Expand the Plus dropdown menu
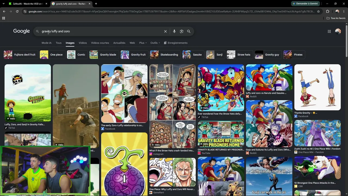Viewport: 348px width, 196px height. [143, 43]
